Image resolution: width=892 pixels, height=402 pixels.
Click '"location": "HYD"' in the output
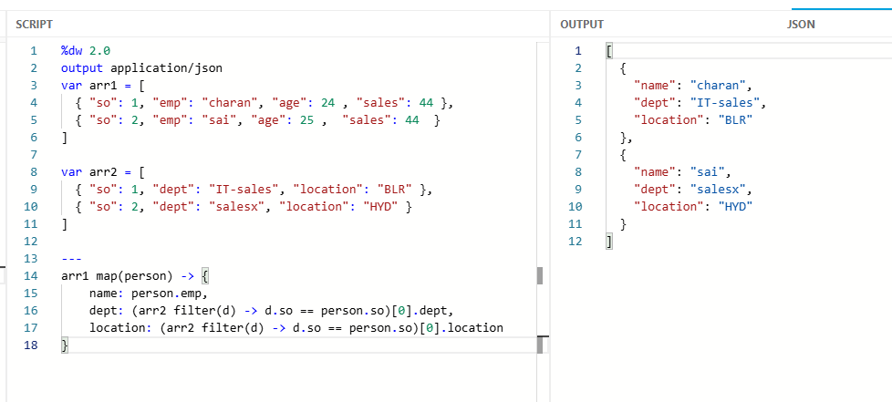coord(694,206)
